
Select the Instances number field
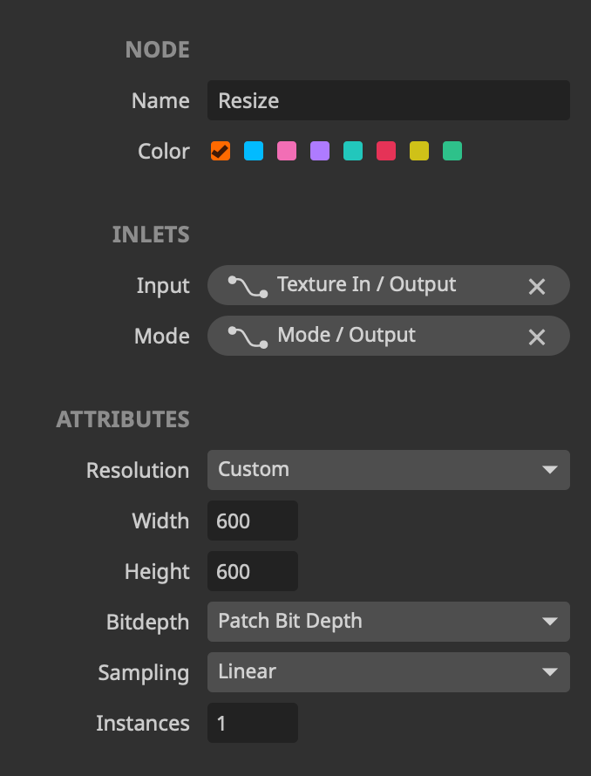click(x=253, y=723)
